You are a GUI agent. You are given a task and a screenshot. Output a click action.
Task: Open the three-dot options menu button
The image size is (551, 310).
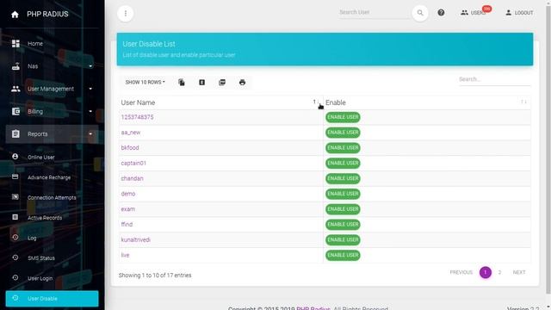coord(126,14)
